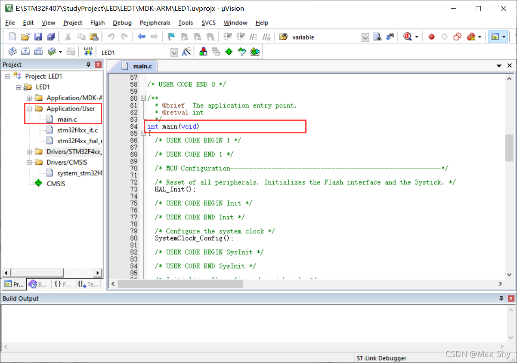This screenshot has height=363, width=517.
Task: Translate the current file
Action: pos(12,52)
